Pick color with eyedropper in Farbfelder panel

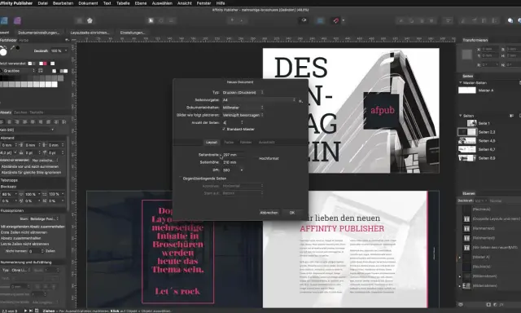click(13, 48)
